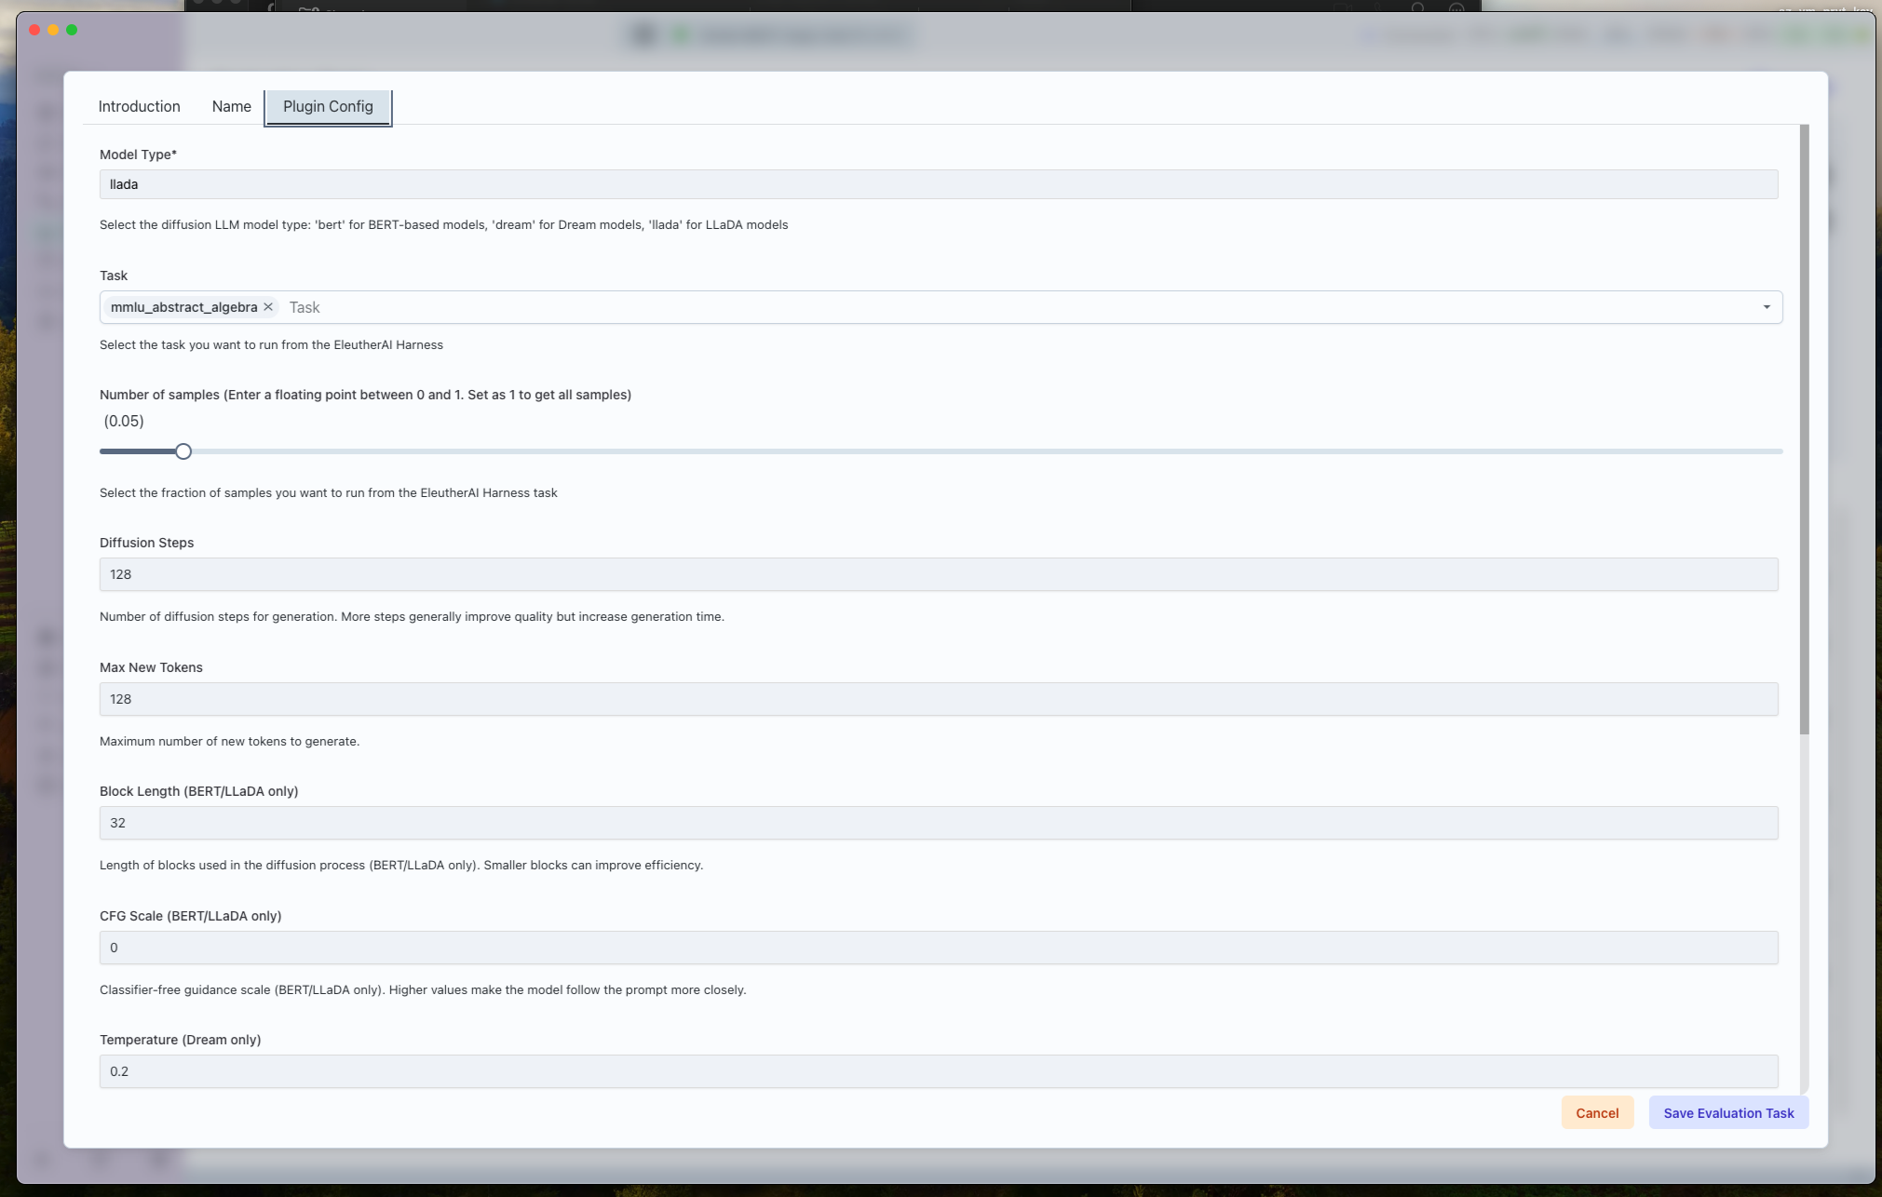Click the red window close button
This screenshot has width=1882, height=1197.
point(34,30)
